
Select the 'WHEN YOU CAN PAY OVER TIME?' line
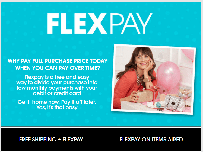pyautogui.click(x=58, y=68)
